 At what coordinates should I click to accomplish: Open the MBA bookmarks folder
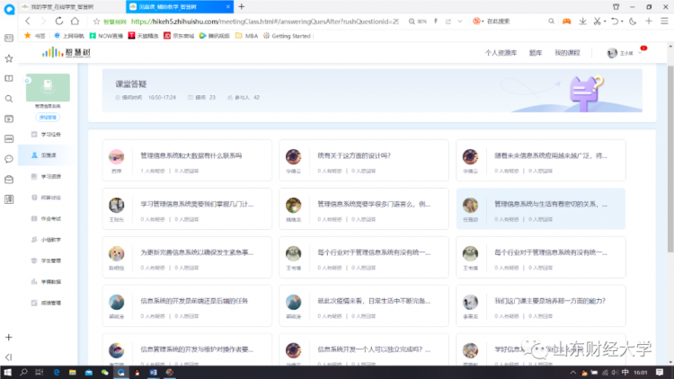point(247,36)
